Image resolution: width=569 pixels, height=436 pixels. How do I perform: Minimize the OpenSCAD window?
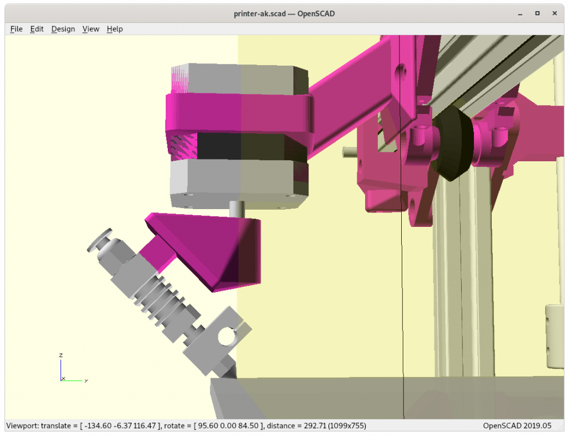point(520,14)
